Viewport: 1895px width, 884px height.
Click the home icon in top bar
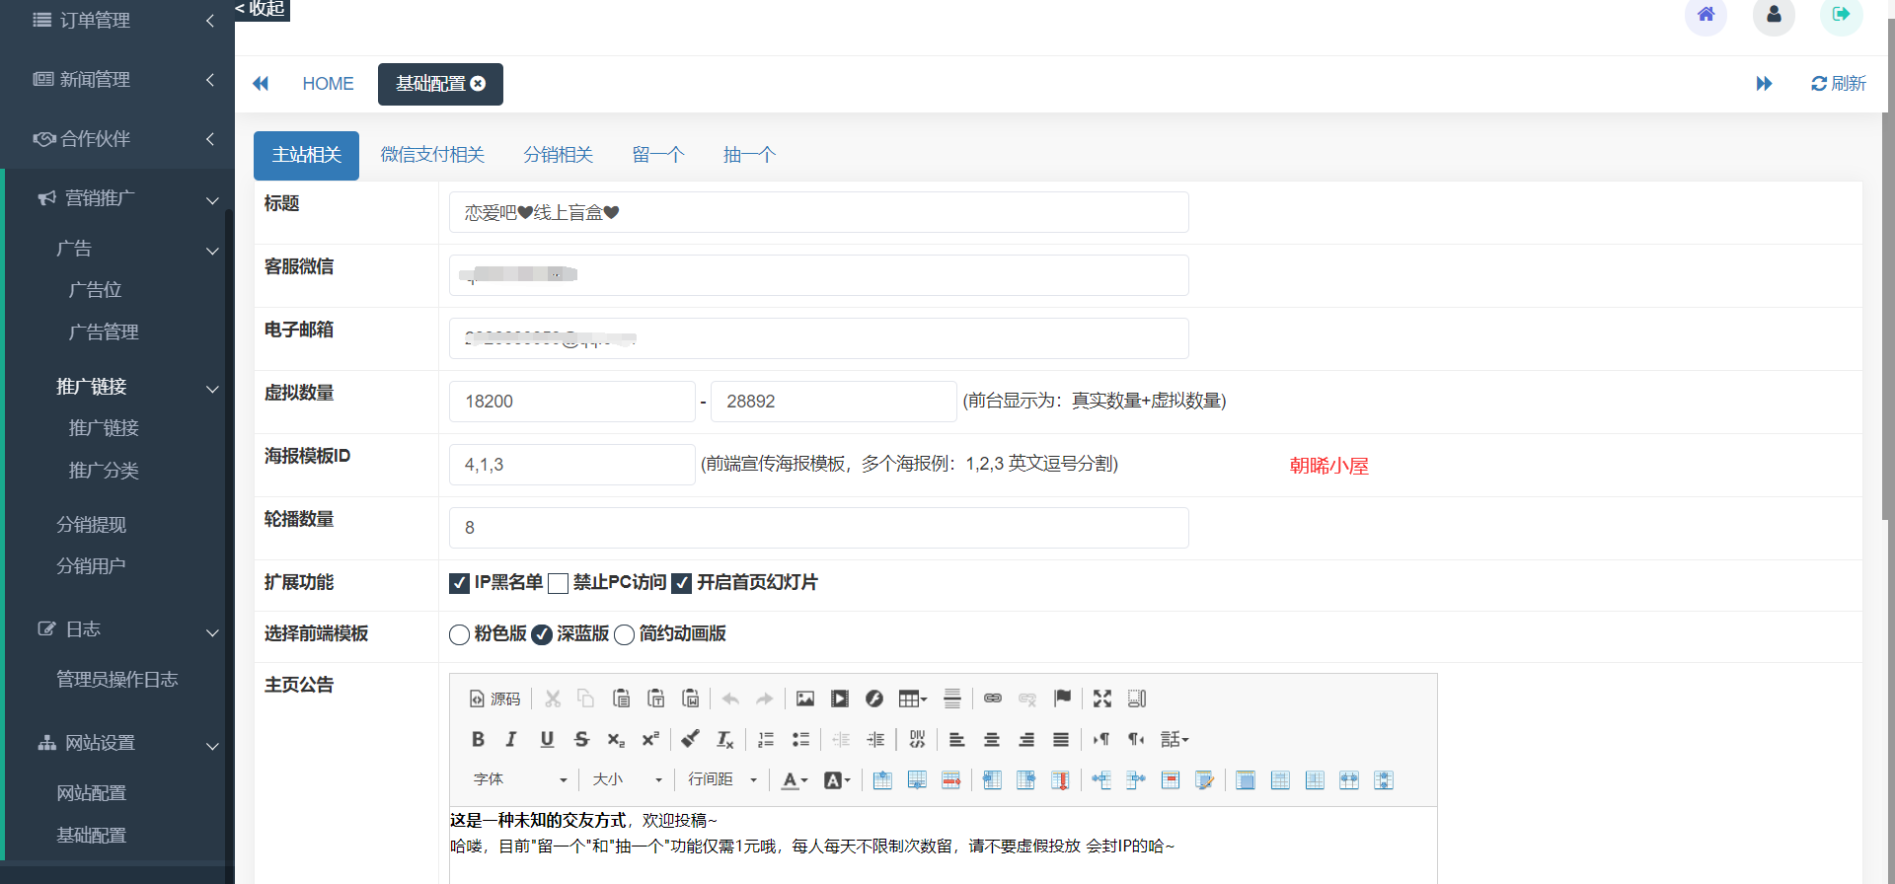coord(1705,15)
